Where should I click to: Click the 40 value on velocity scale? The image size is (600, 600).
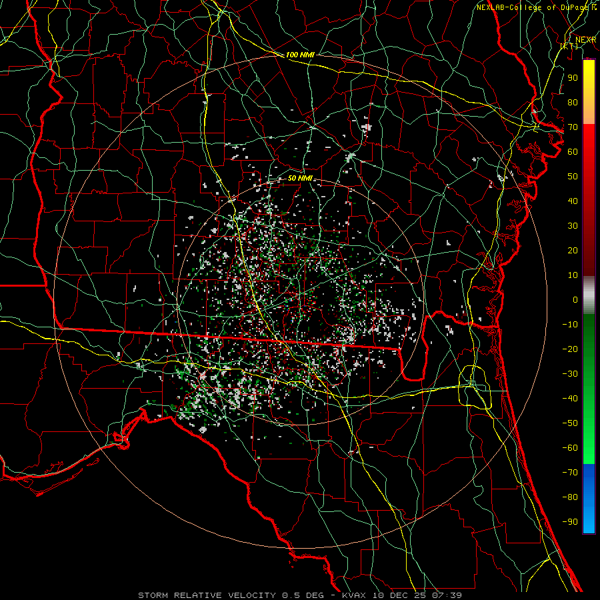point(573,201)
